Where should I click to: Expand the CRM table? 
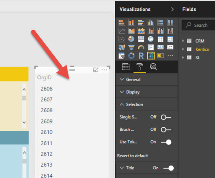[x=183, y=41]
